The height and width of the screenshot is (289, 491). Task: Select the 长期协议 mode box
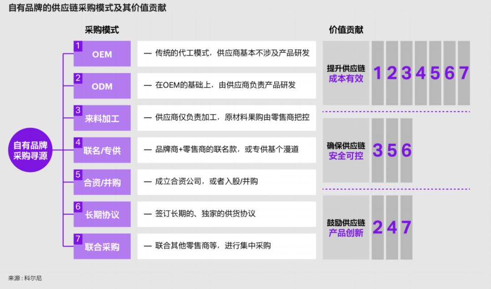click(x=102, y=214)
